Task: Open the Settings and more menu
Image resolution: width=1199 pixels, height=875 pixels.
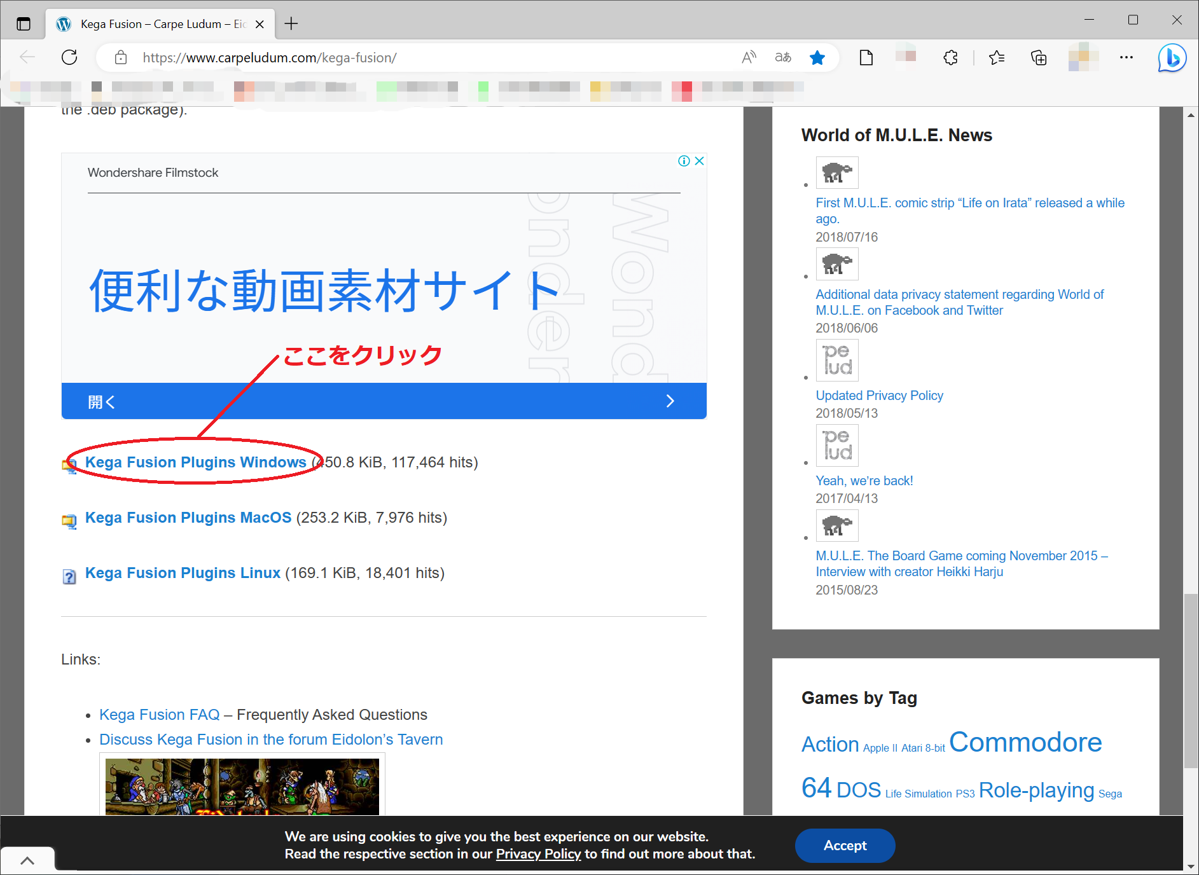Action: (x=1126, y=57)
